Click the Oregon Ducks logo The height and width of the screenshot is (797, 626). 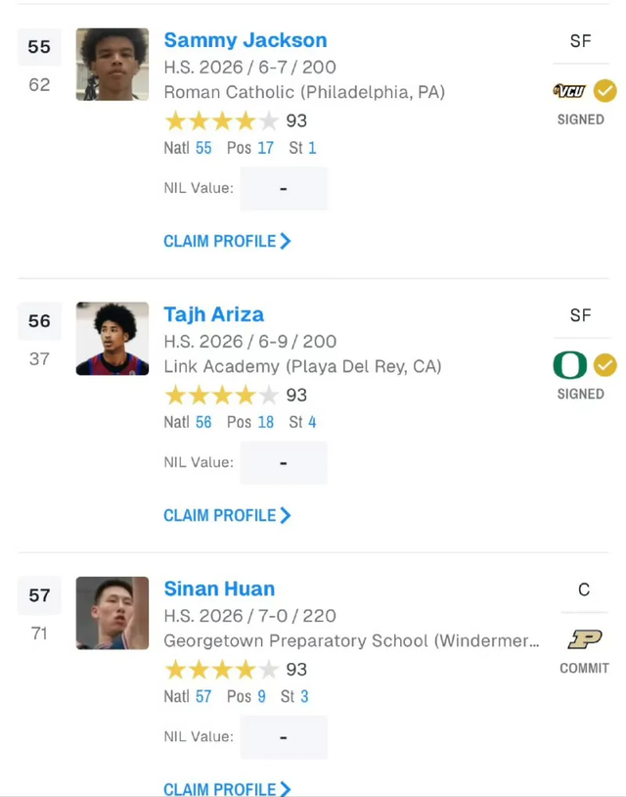point(569,366)
